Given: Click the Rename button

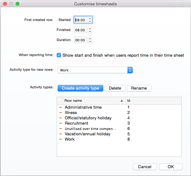Looking at the screenshot, I should [139, 88].
